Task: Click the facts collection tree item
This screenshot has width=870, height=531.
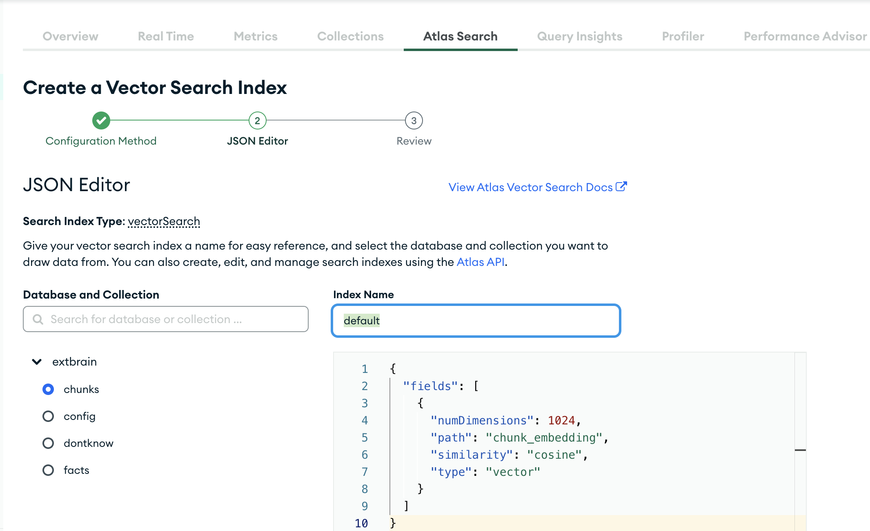Action: pyautogui.click(x=75, y=470)
